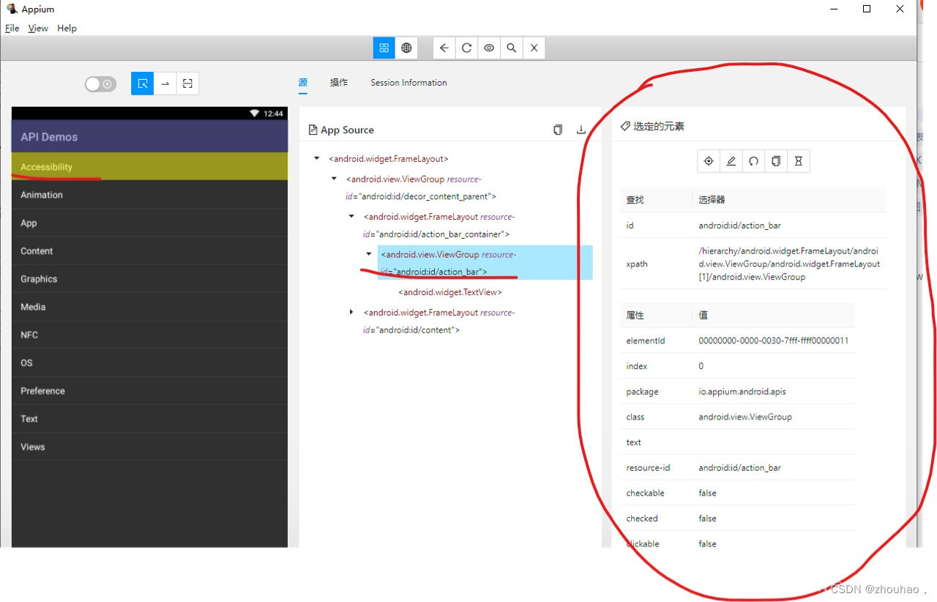Tap Media in the device list
937x602 pixels.
pos(149,307)
